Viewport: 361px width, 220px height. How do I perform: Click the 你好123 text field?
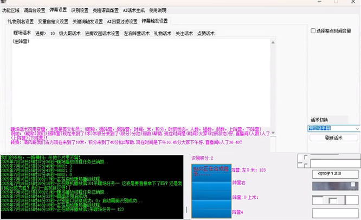tap(335, 174)
